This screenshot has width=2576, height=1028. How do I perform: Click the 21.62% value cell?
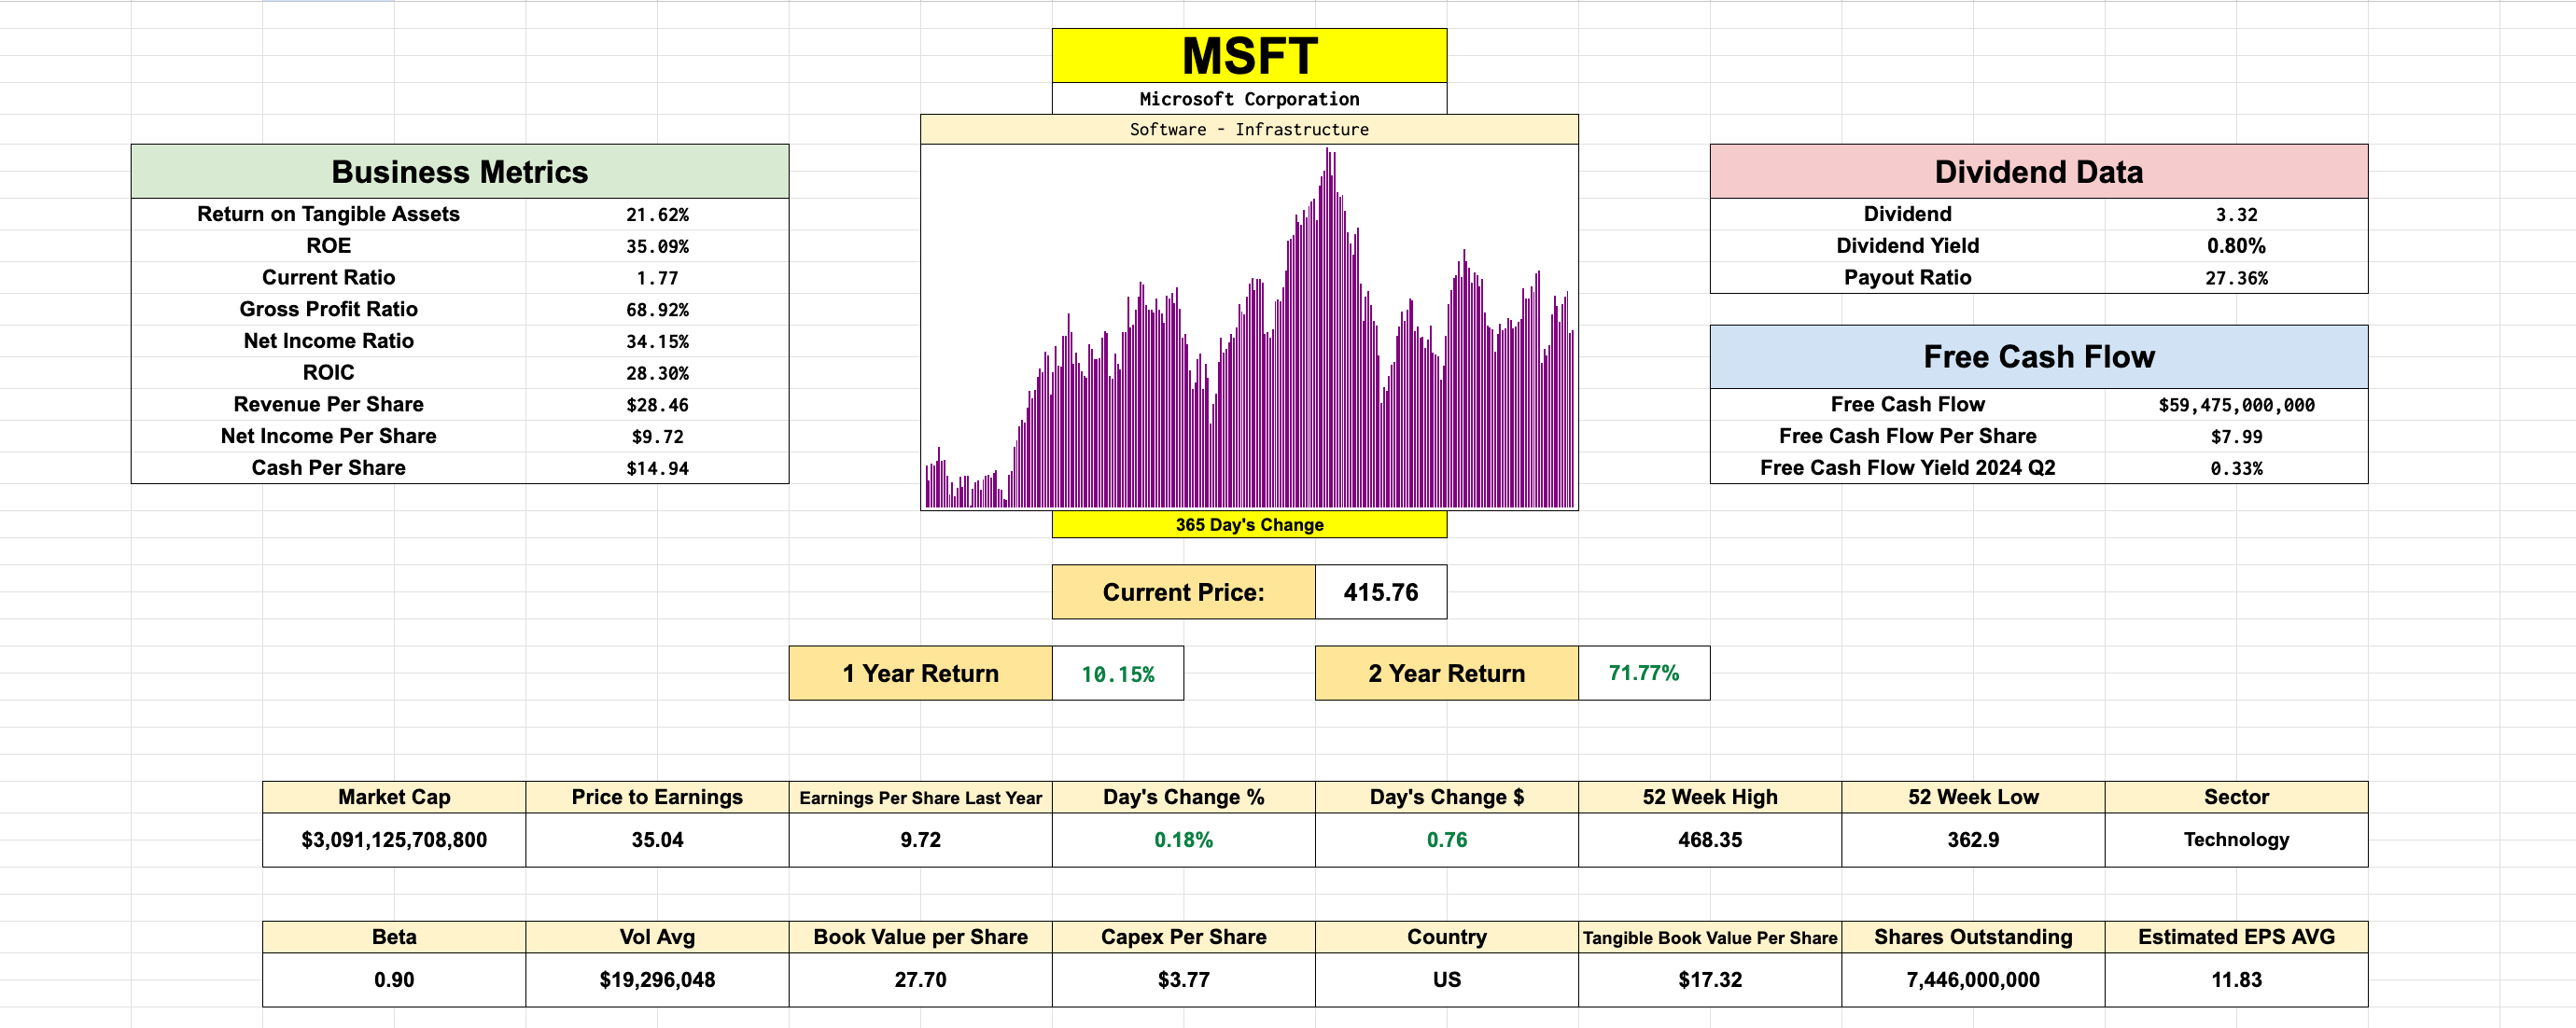[657, 215]
